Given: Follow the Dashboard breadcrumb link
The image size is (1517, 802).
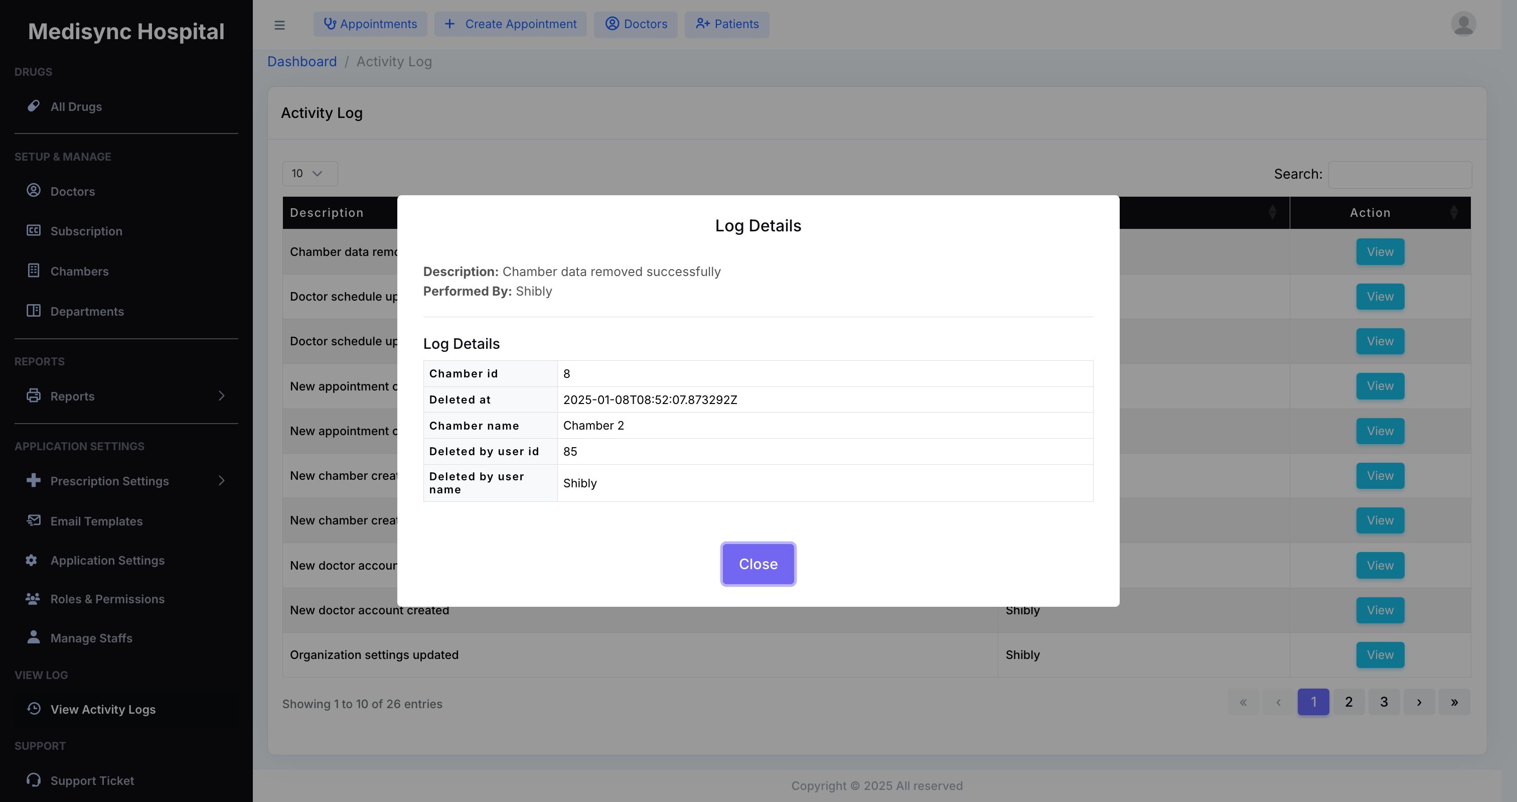Looking at the screenshot, I should 301,61.
